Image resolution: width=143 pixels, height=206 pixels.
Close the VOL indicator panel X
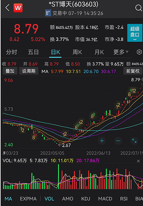[138, 161]
